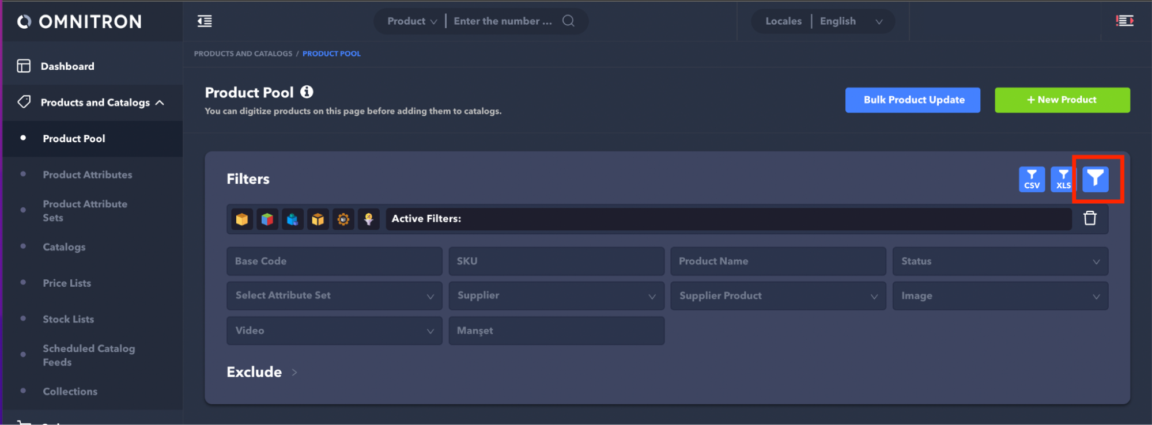Click the Bulk Product Update button
Screen dimensions: 1152x425
click(x=912, y=100)
